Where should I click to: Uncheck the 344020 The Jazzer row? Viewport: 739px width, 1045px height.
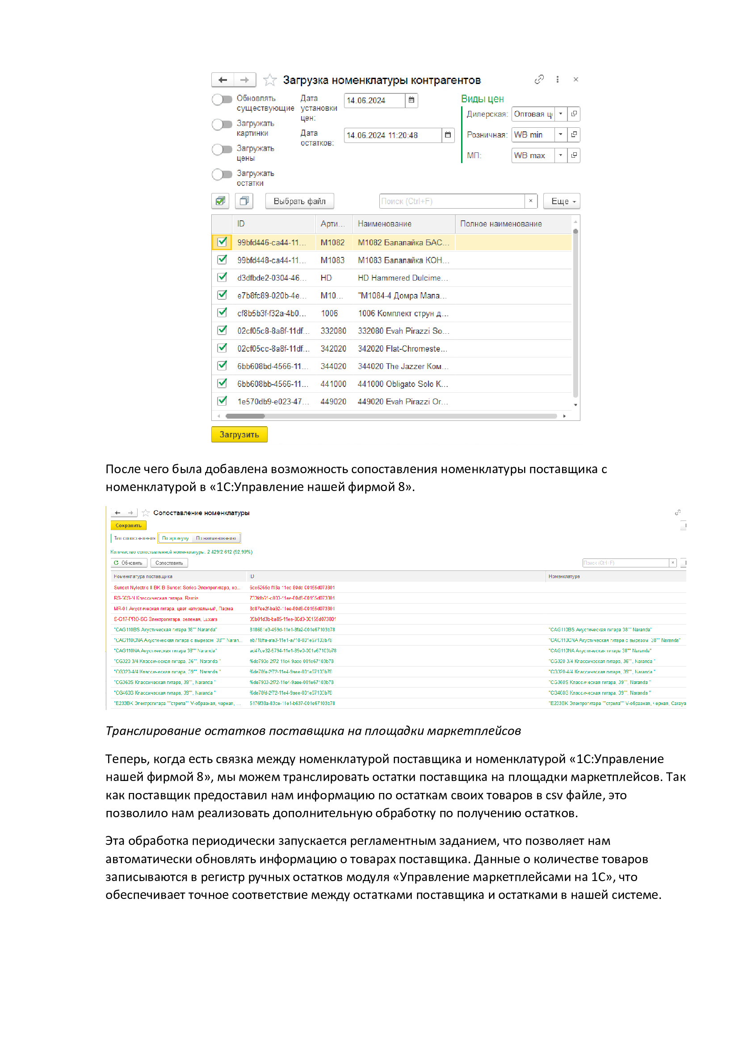(222, 365)
